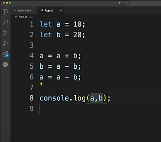Image resolution: width=161 pixels, height=142 pixels.
Task: Click the yellow macOS minimize button
Action: coord(7,3)
